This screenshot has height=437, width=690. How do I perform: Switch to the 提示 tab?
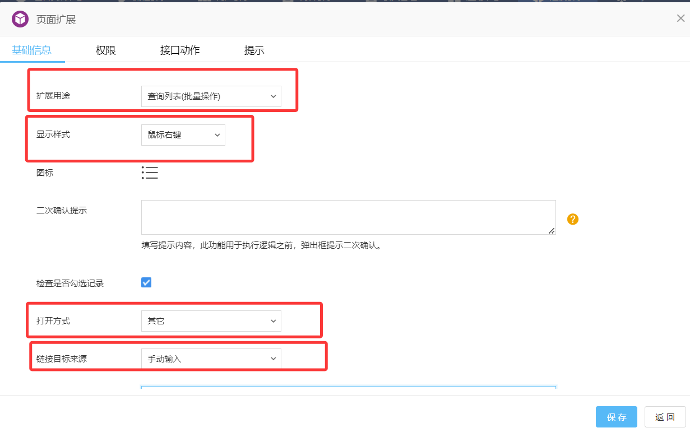(x=254, y=50)
